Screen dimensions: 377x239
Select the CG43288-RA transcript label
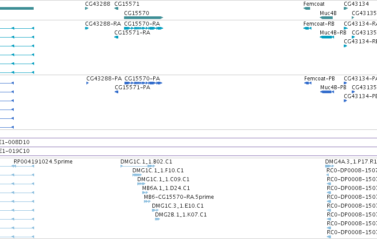[x=103, y=24]
